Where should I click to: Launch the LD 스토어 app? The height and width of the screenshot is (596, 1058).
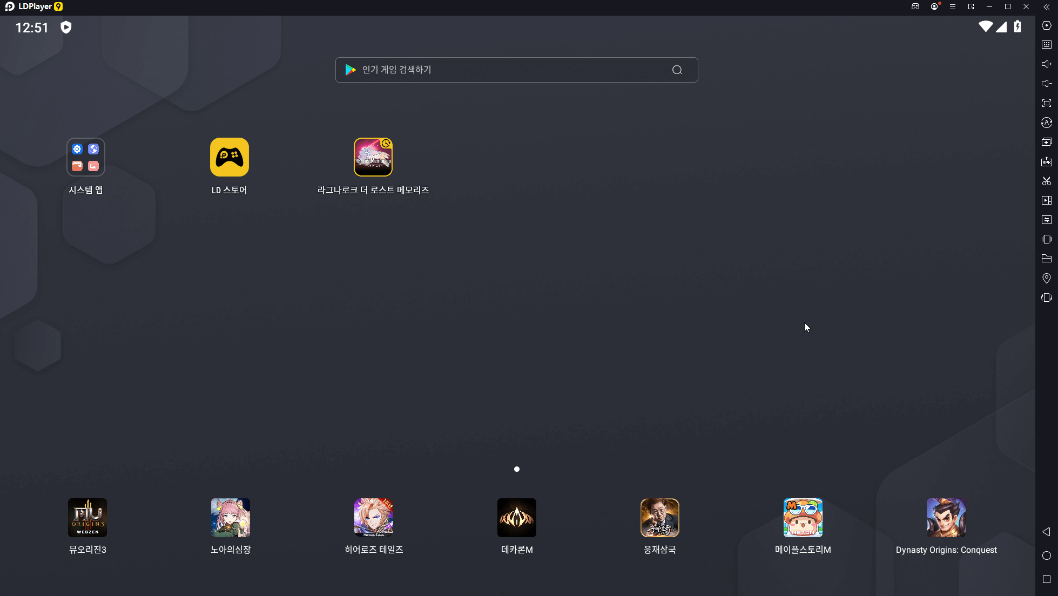[230, 157]
